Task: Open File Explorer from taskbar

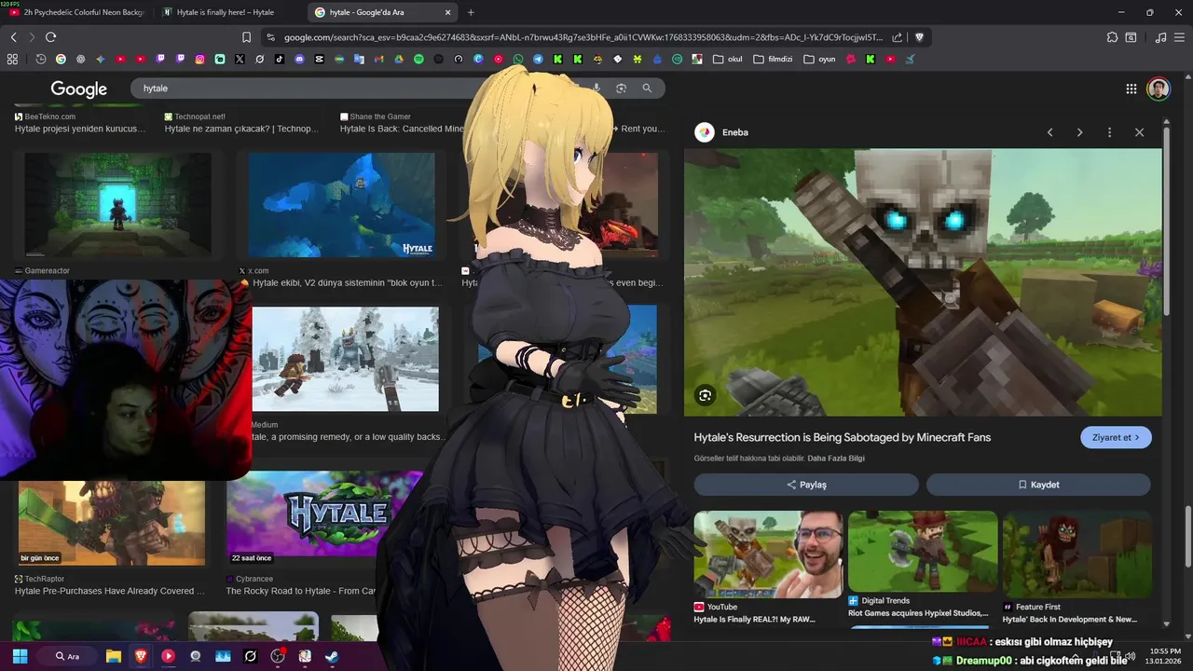Action: pos(114,656)
